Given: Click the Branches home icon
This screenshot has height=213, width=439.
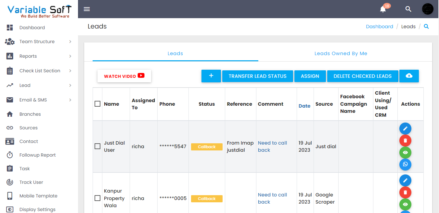Looking at the screenshot, I should click(x=10, y=114).
